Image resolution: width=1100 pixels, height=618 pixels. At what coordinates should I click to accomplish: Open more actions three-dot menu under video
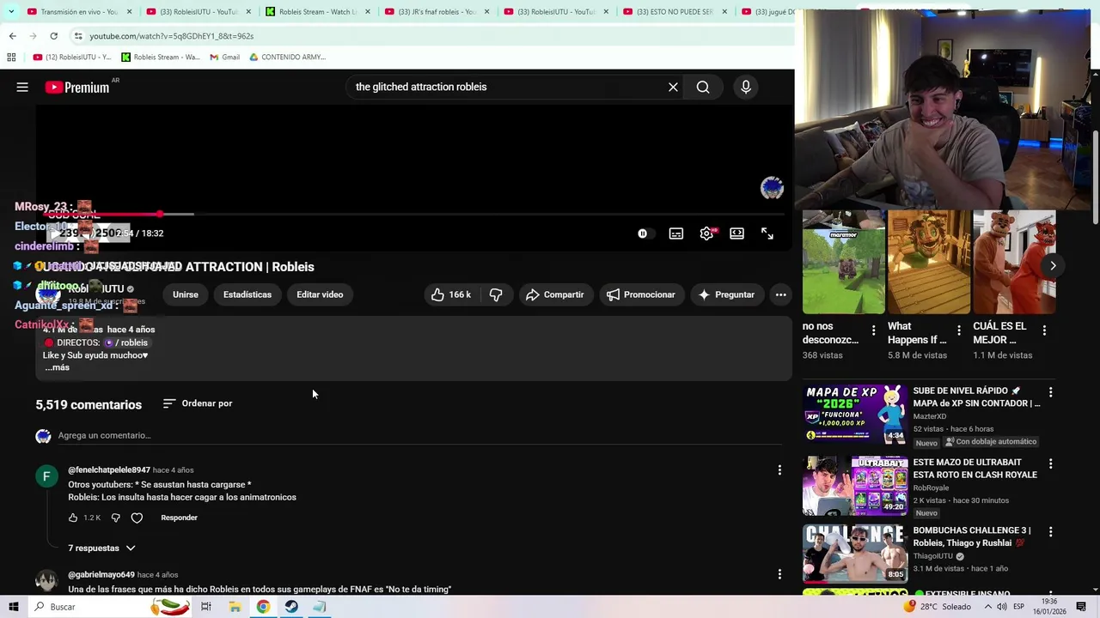click(x=780, y=294)
